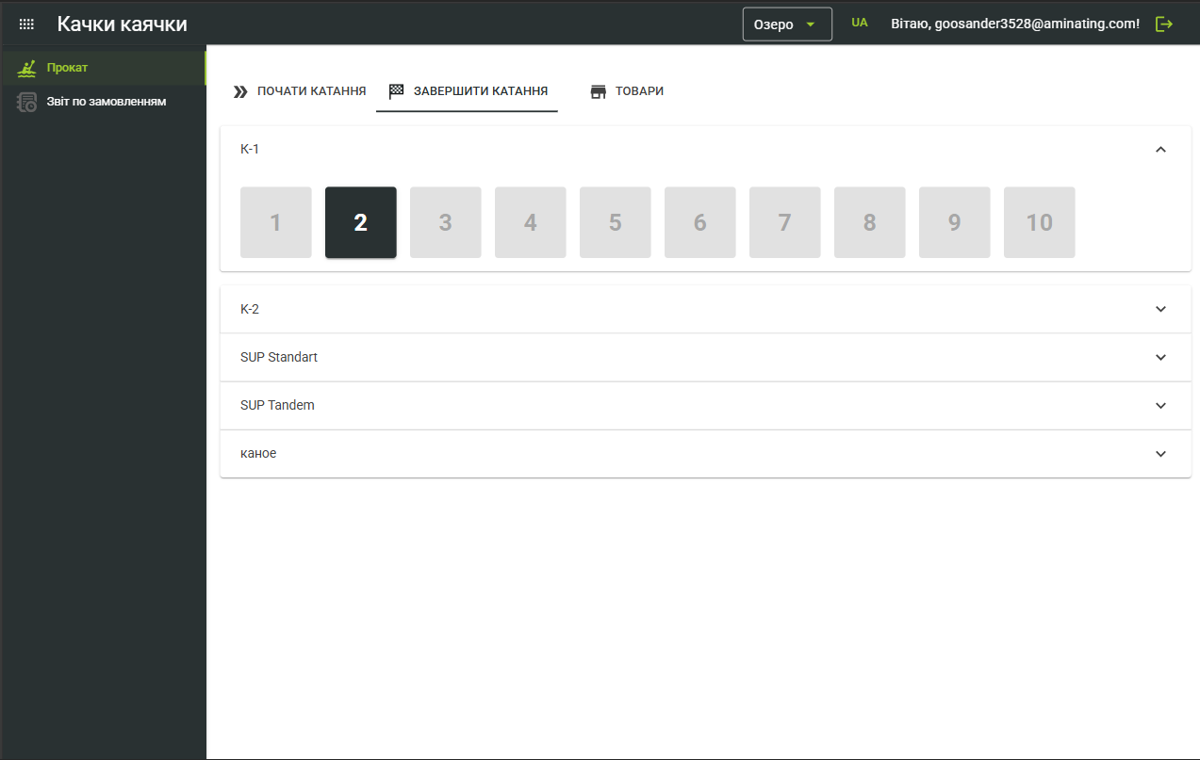Image resolution: width=1200 pixels, height=760 pixels.
Task: Expand the SUP Tandem section
Action: coord(1160,405)
